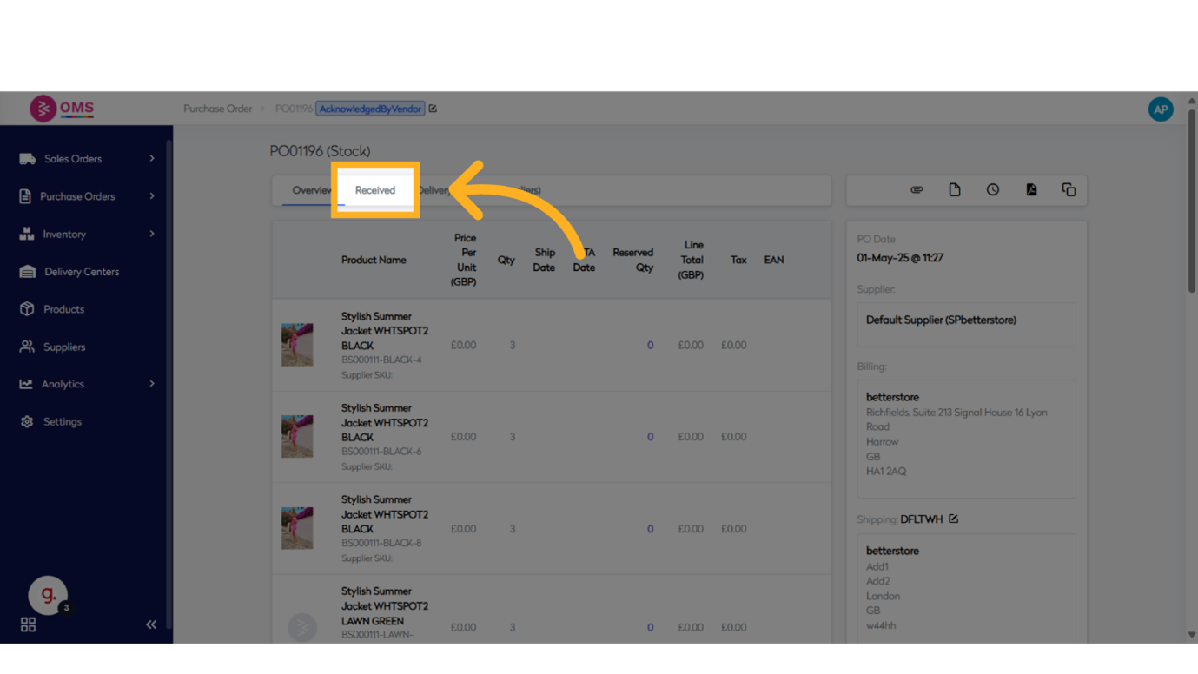This screenshot has height=674, width=1198.
Task: Open the AP user avatar
Action: (1160, 109)
